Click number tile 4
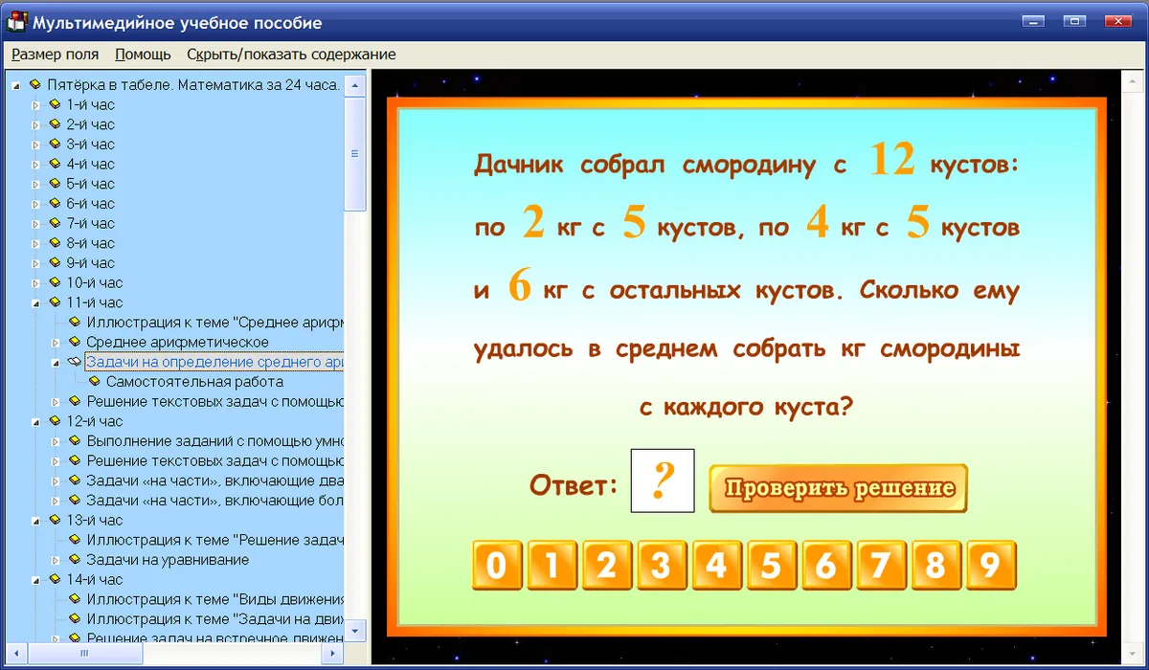 [716, 566]
